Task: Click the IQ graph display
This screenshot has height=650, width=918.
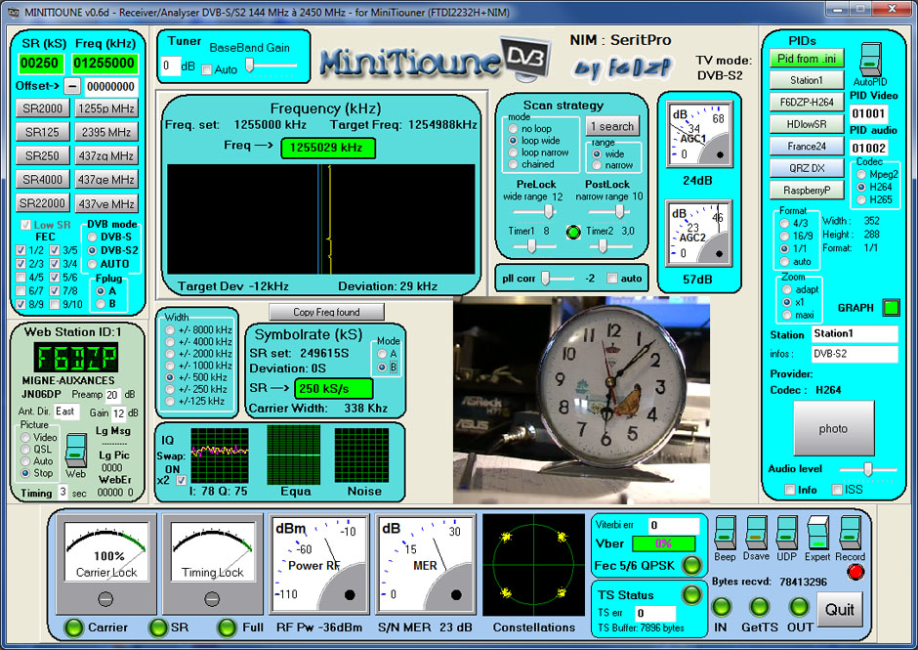Action: click(x=220, y=455)
